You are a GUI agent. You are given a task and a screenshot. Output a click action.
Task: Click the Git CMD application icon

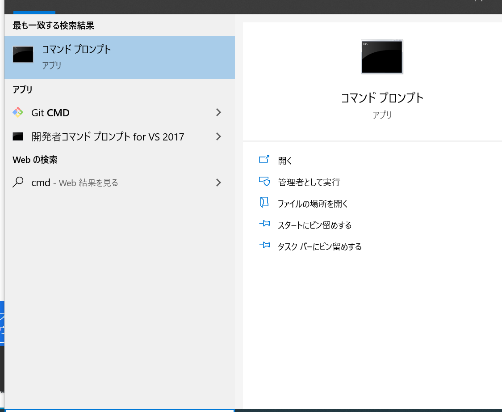click(18, 113)
